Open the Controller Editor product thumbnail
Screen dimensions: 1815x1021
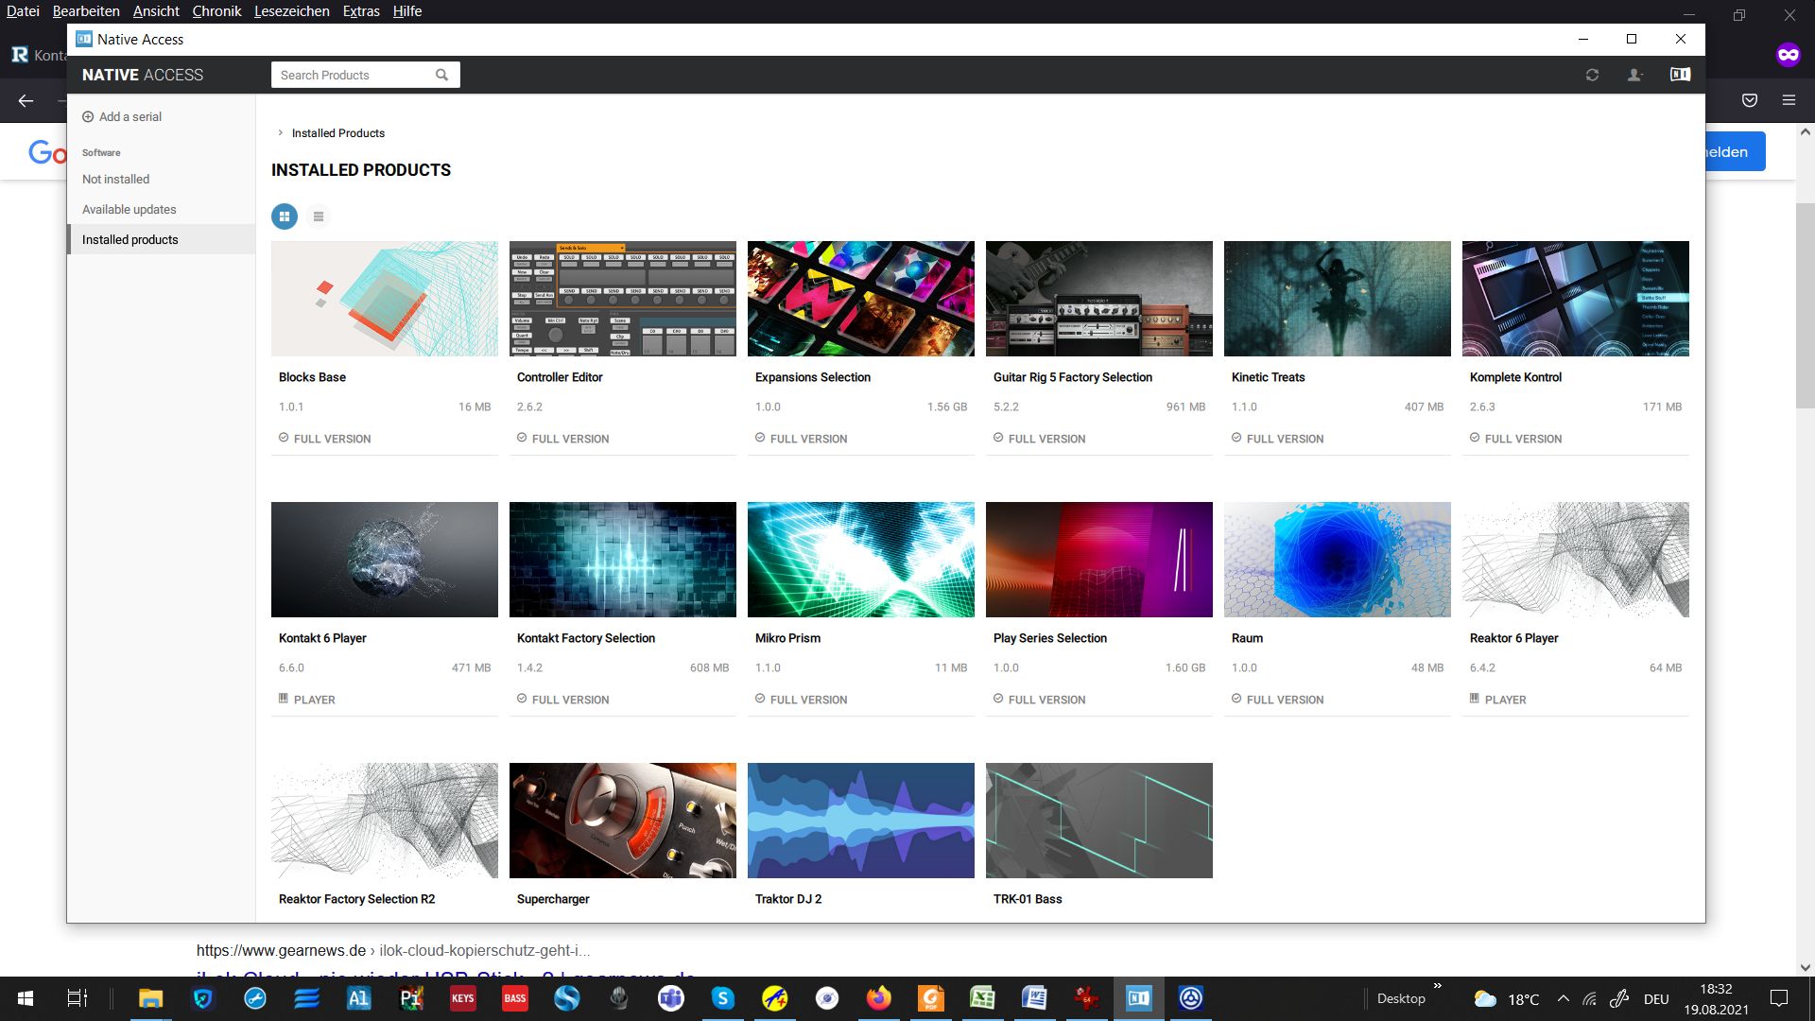[x=623, y=299]
